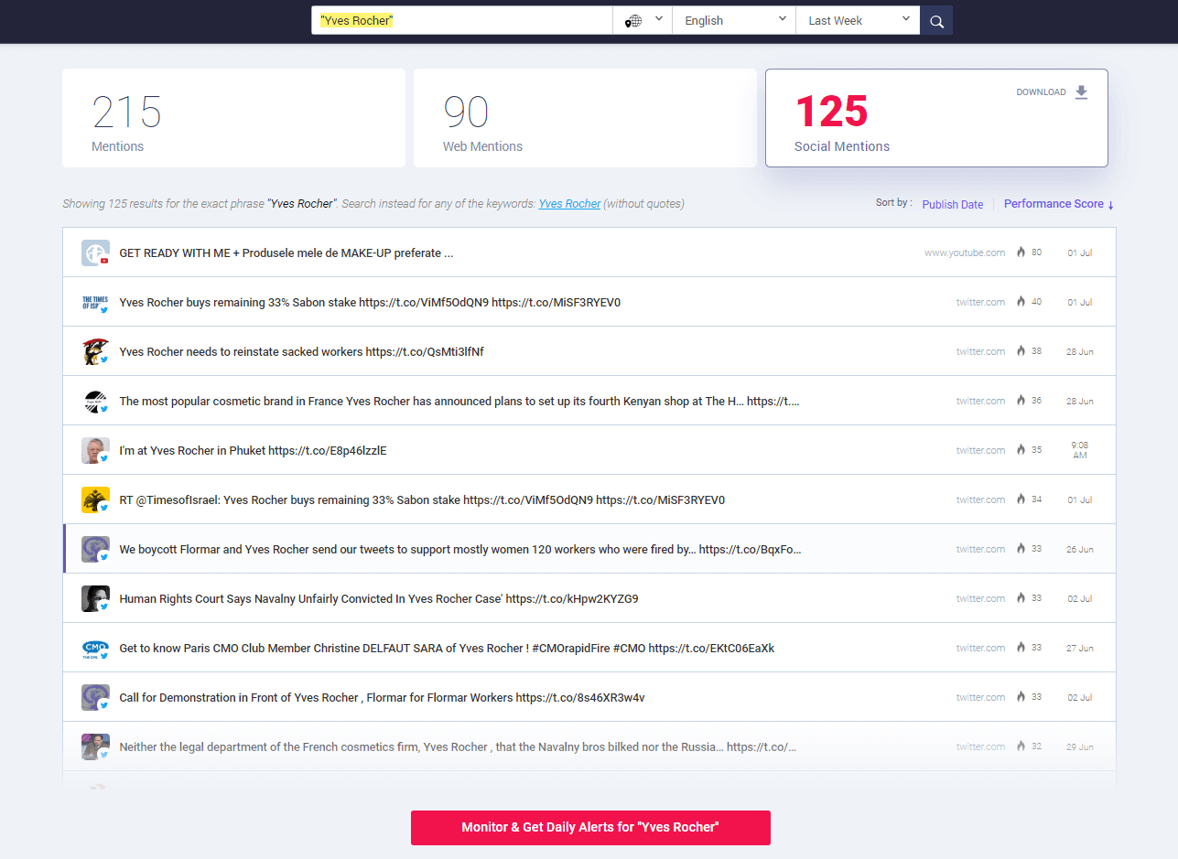Click the Twitter badge on the Times of Israel avatar

point(103,312)
